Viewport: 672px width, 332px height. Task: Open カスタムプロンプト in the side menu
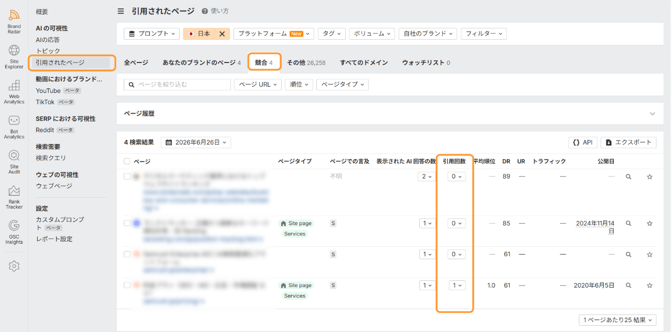coord(60,224)
